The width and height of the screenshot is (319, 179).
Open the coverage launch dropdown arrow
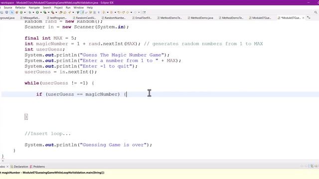point(49,12)
